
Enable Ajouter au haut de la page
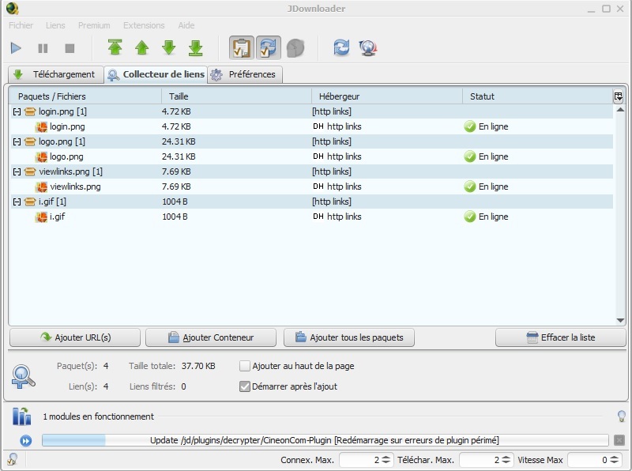tap(245, 366)
